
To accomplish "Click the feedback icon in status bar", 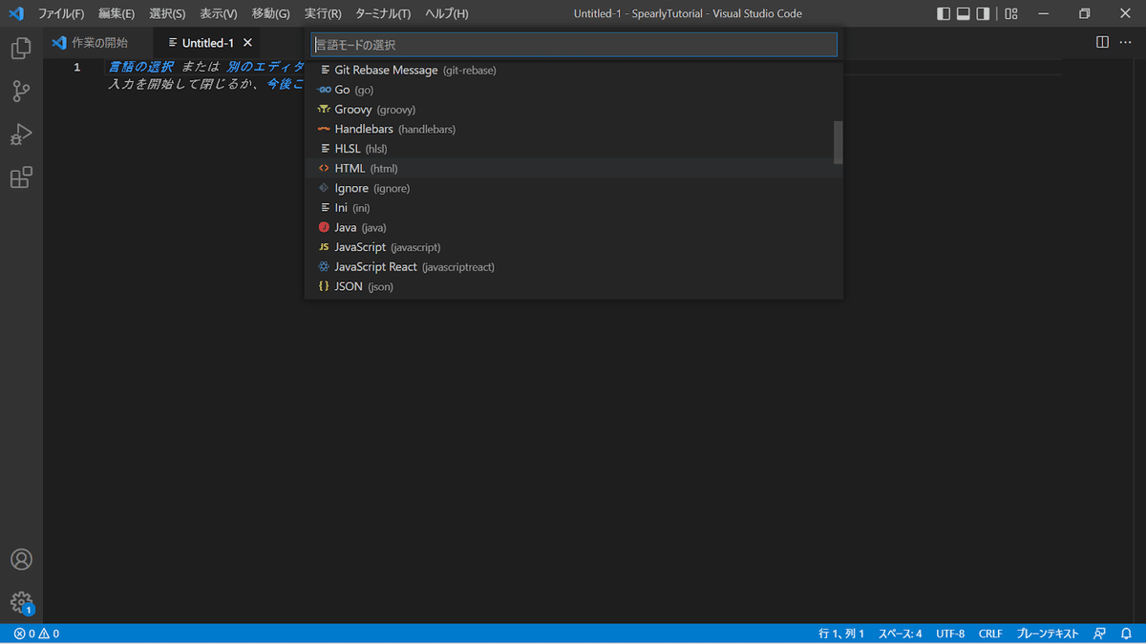I will pyautogui.click(x=1100, y=634).
